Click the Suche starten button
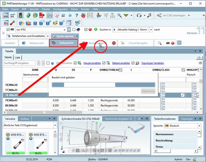This screenshot has width=206, height=162. click(x=63, y=36)
